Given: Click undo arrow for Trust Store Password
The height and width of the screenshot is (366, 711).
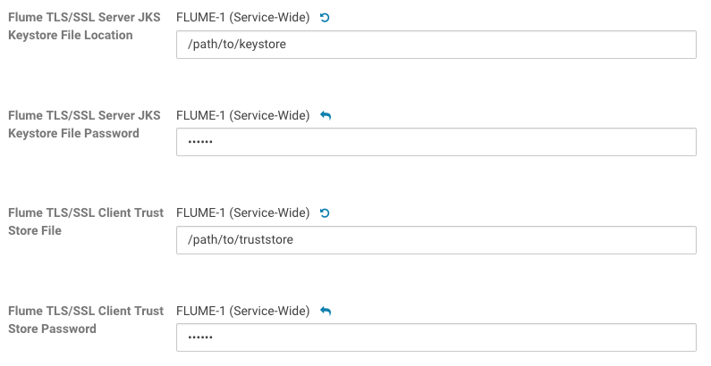Looking at the screenshot, I should (x=326, y=311).
